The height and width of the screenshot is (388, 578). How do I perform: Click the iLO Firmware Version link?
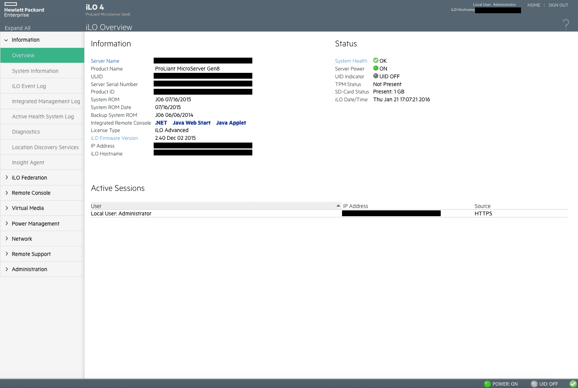[114, 138]
